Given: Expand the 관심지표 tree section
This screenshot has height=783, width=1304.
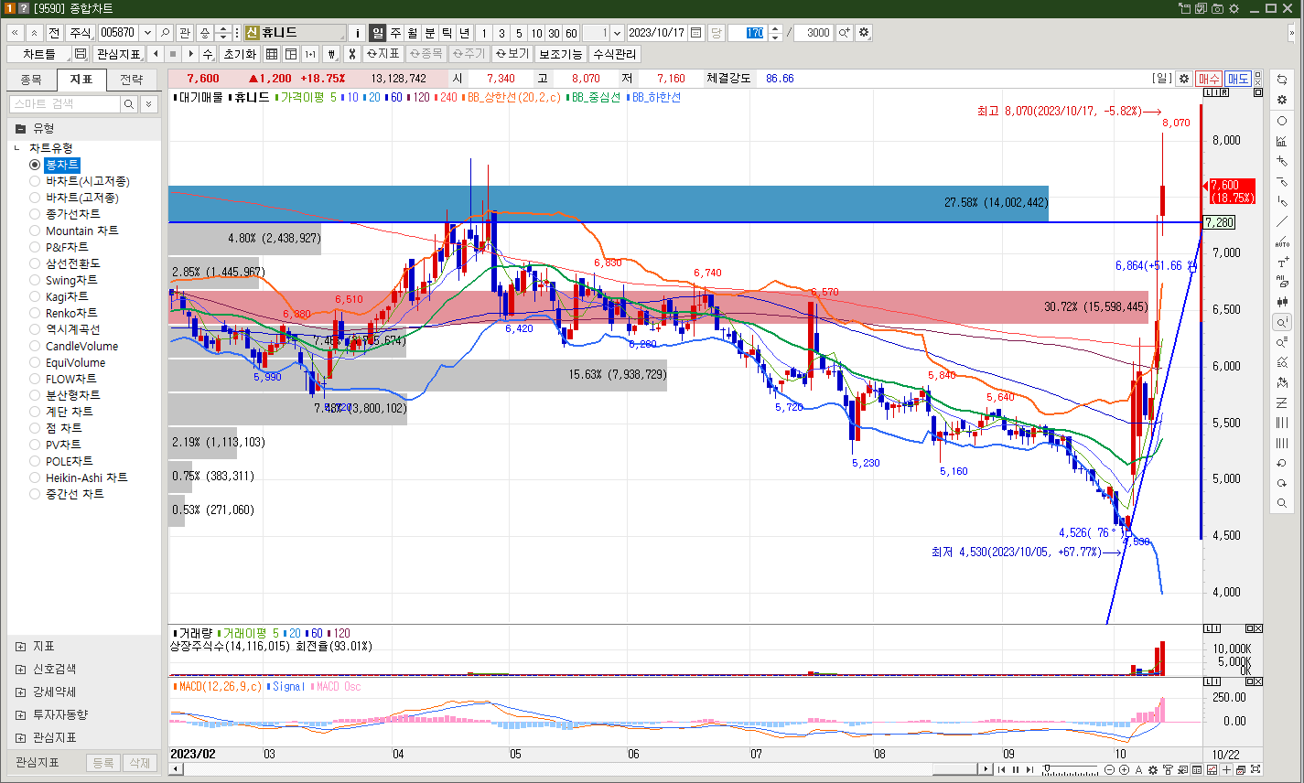Looking at the screenshot, I should (20, 738).
